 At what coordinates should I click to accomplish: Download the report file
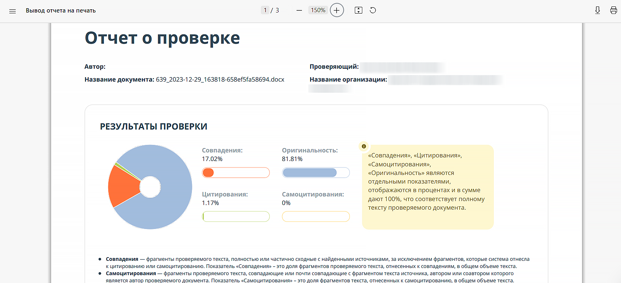tap(597, 10)
